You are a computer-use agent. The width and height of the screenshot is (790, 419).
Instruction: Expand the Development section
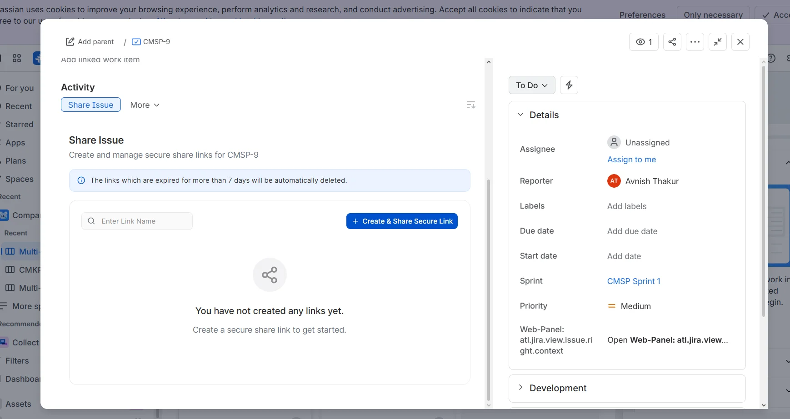[x=520, y=387]
